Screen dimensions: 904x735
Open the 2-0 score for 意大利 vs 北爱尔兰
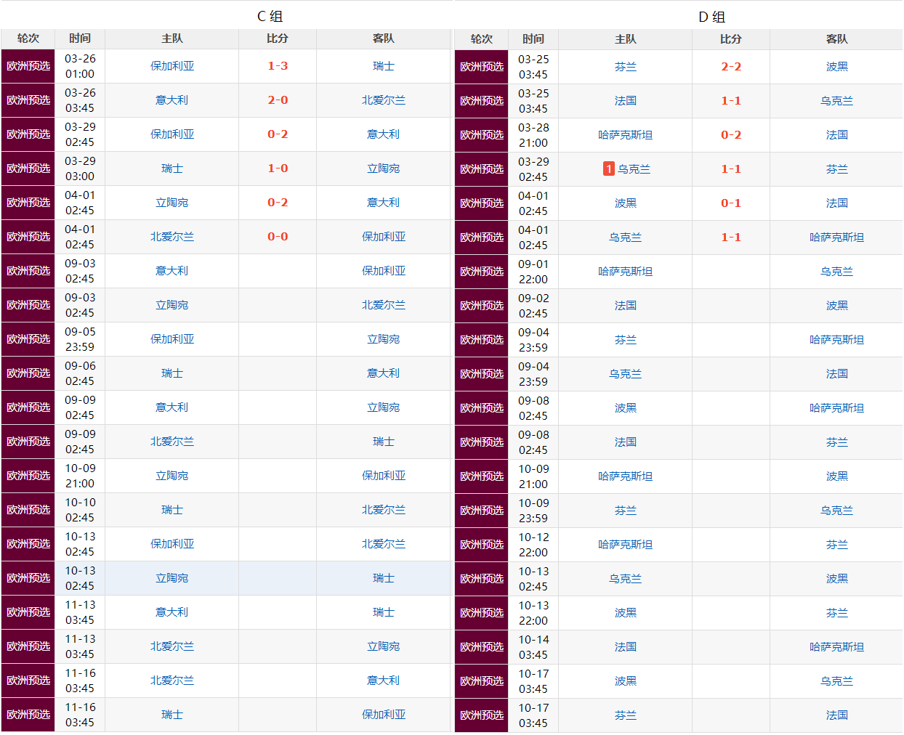278,100
